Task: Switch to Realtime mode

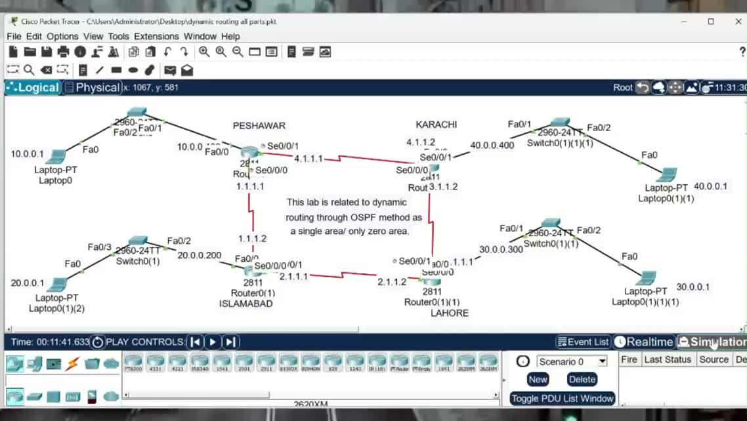Action: [x=644, y=342]
